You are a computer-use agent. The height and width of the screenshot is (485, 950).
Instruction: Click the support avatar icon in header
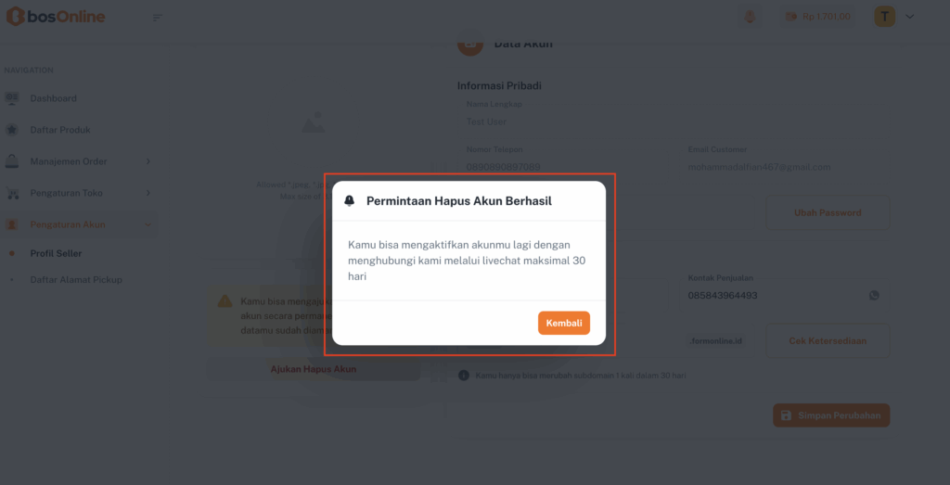coord(750,17)
